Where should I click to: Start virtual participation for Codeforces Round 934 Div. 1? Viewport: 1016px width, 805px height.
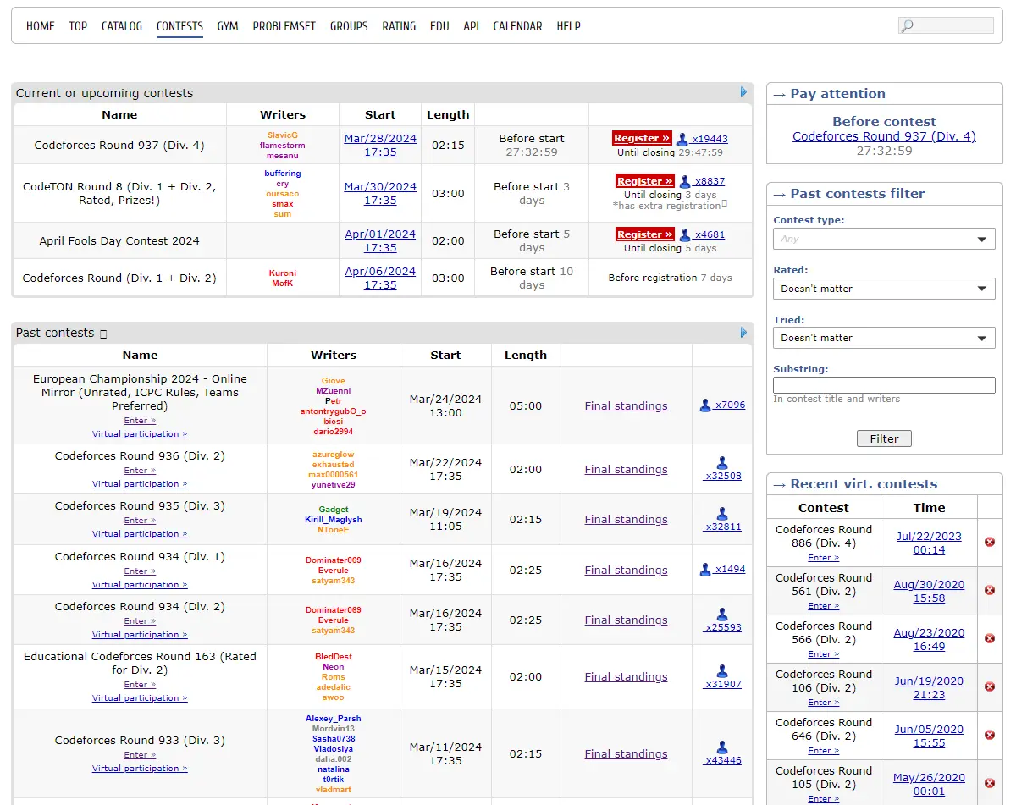[x=140, y=584]
